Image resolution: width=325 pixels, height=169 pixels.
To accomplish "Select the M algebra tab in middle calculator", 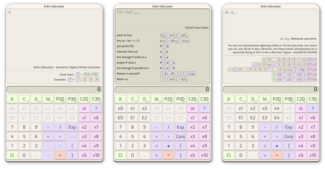I will [x=157, y=99].
